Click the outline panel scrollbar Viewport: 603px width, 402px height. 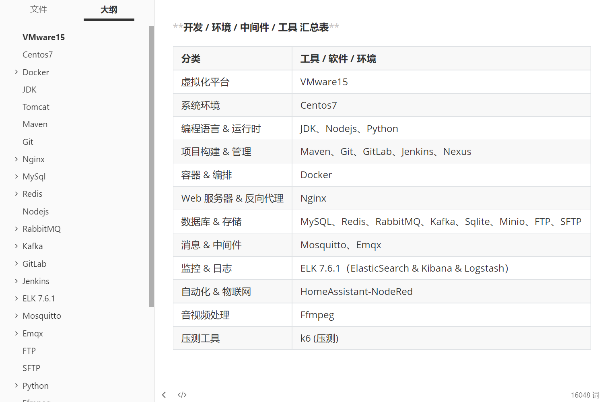point(152,167)
